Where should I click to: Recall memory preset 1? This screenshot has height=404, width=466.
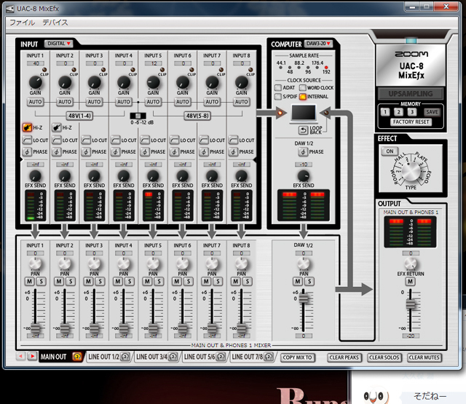(385, 111)
